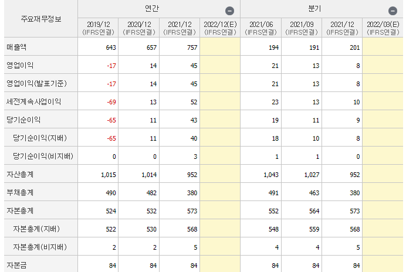Click the 연간 header label
This screenshot has width=406, height=272.
152,9
